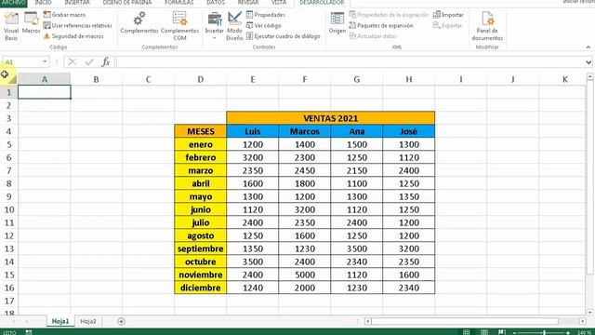Click the status bar macro record icon

point(29,332)
